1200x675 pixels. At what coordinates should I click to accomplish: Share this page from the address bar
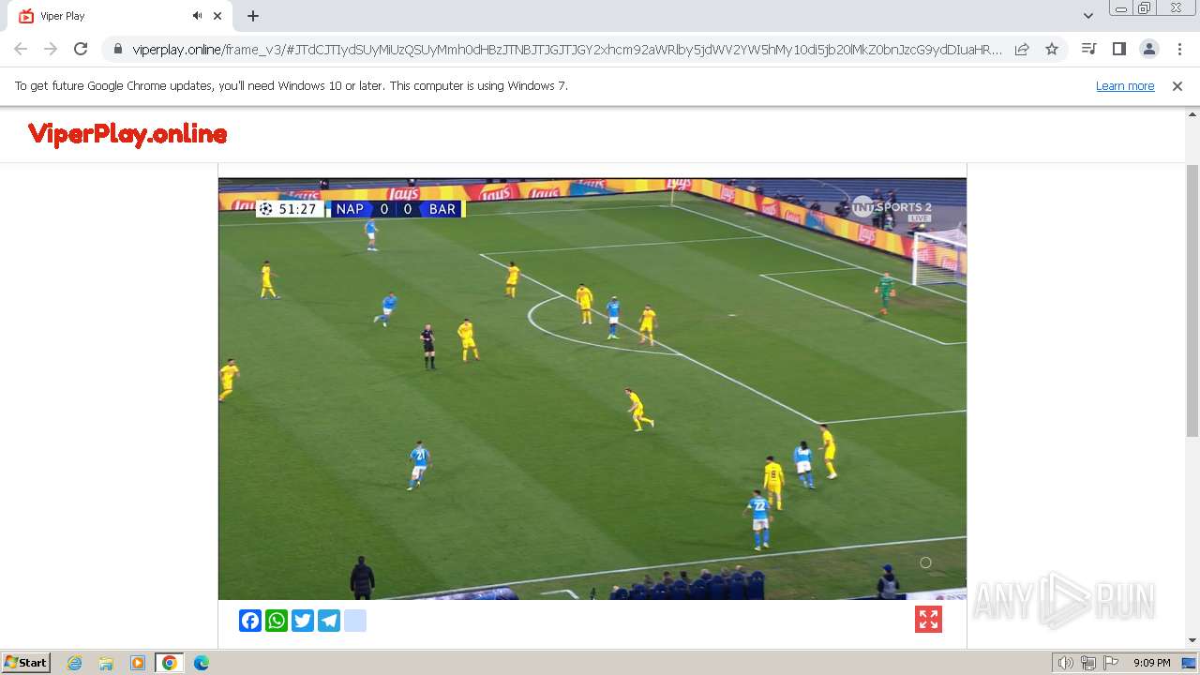click(x=1022, y=49)
